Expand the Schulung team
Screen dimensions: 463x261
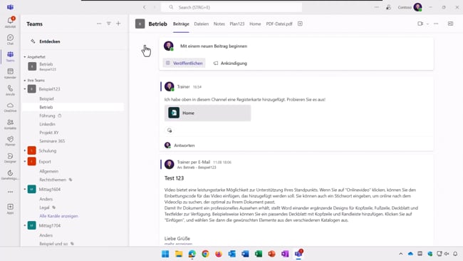[25, 150]
